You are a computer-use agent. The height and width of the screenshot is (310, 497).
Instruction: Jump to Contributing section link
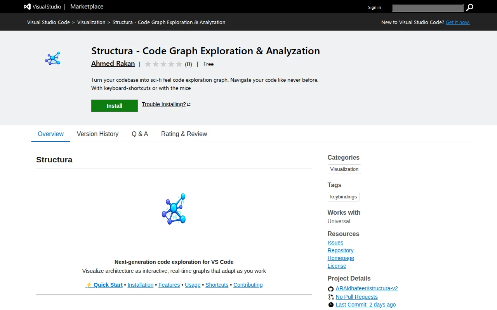pyautogui.click(x=248, y=285)
